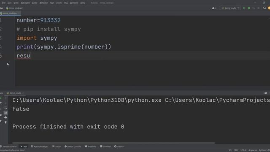Image resolution: width=270 pixels, height=152 pixels.
Task: Start debugging with the green bug icon
Action: click(x=249, y=8)
